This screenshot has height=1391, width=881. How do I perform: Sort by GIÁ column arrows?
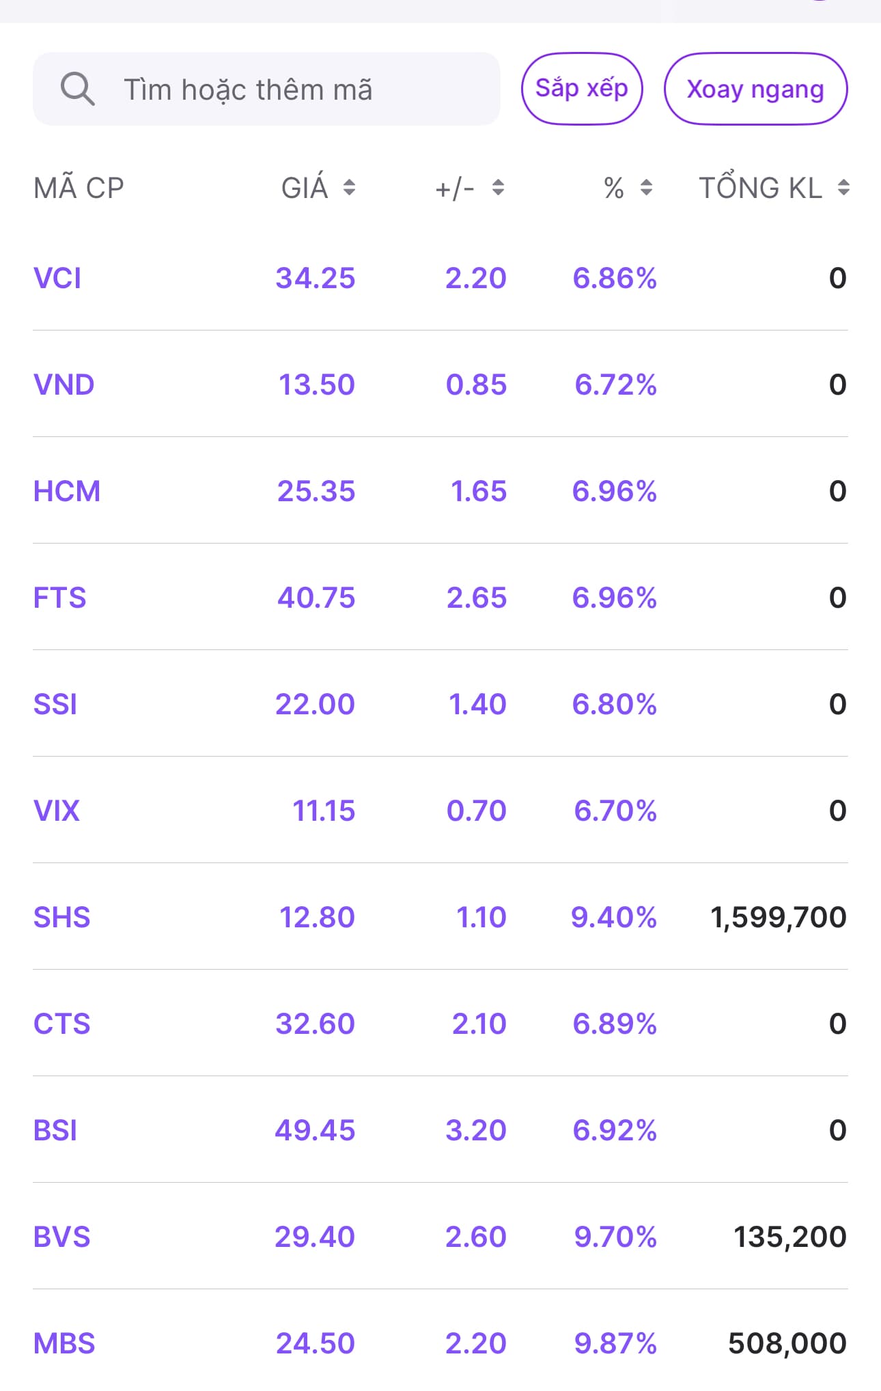[x=349, y=188]
